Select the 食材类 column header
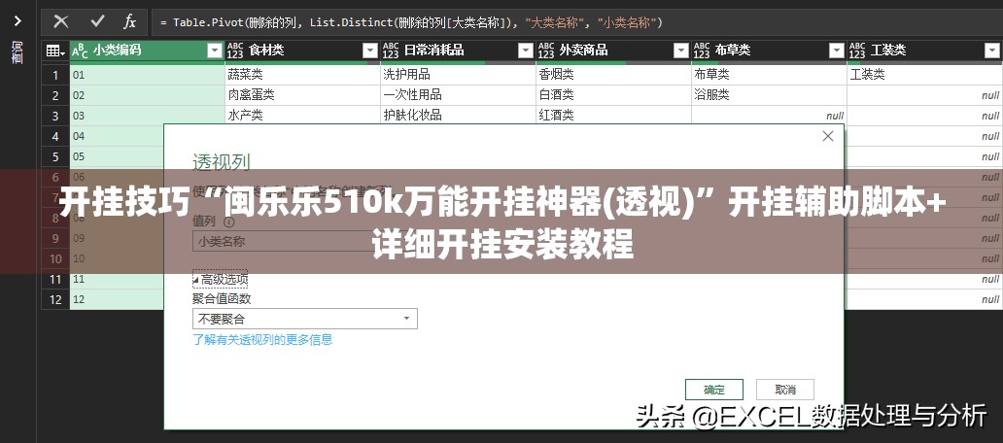 click(x=302, y=51)
